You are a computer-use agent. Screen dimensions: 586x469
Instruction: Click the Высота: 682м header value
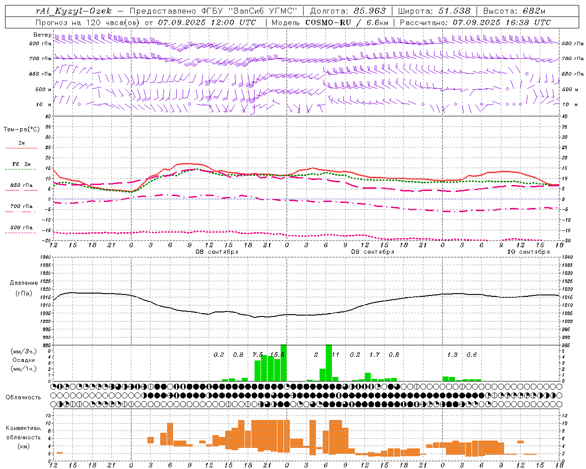coord(514,11)
